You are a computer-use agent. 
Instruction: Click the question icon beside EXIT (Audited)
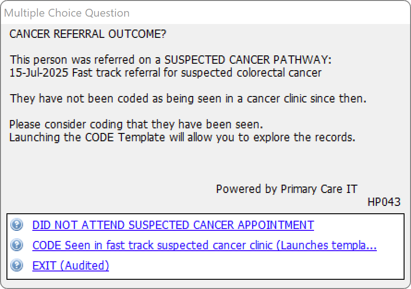(17, 265)
